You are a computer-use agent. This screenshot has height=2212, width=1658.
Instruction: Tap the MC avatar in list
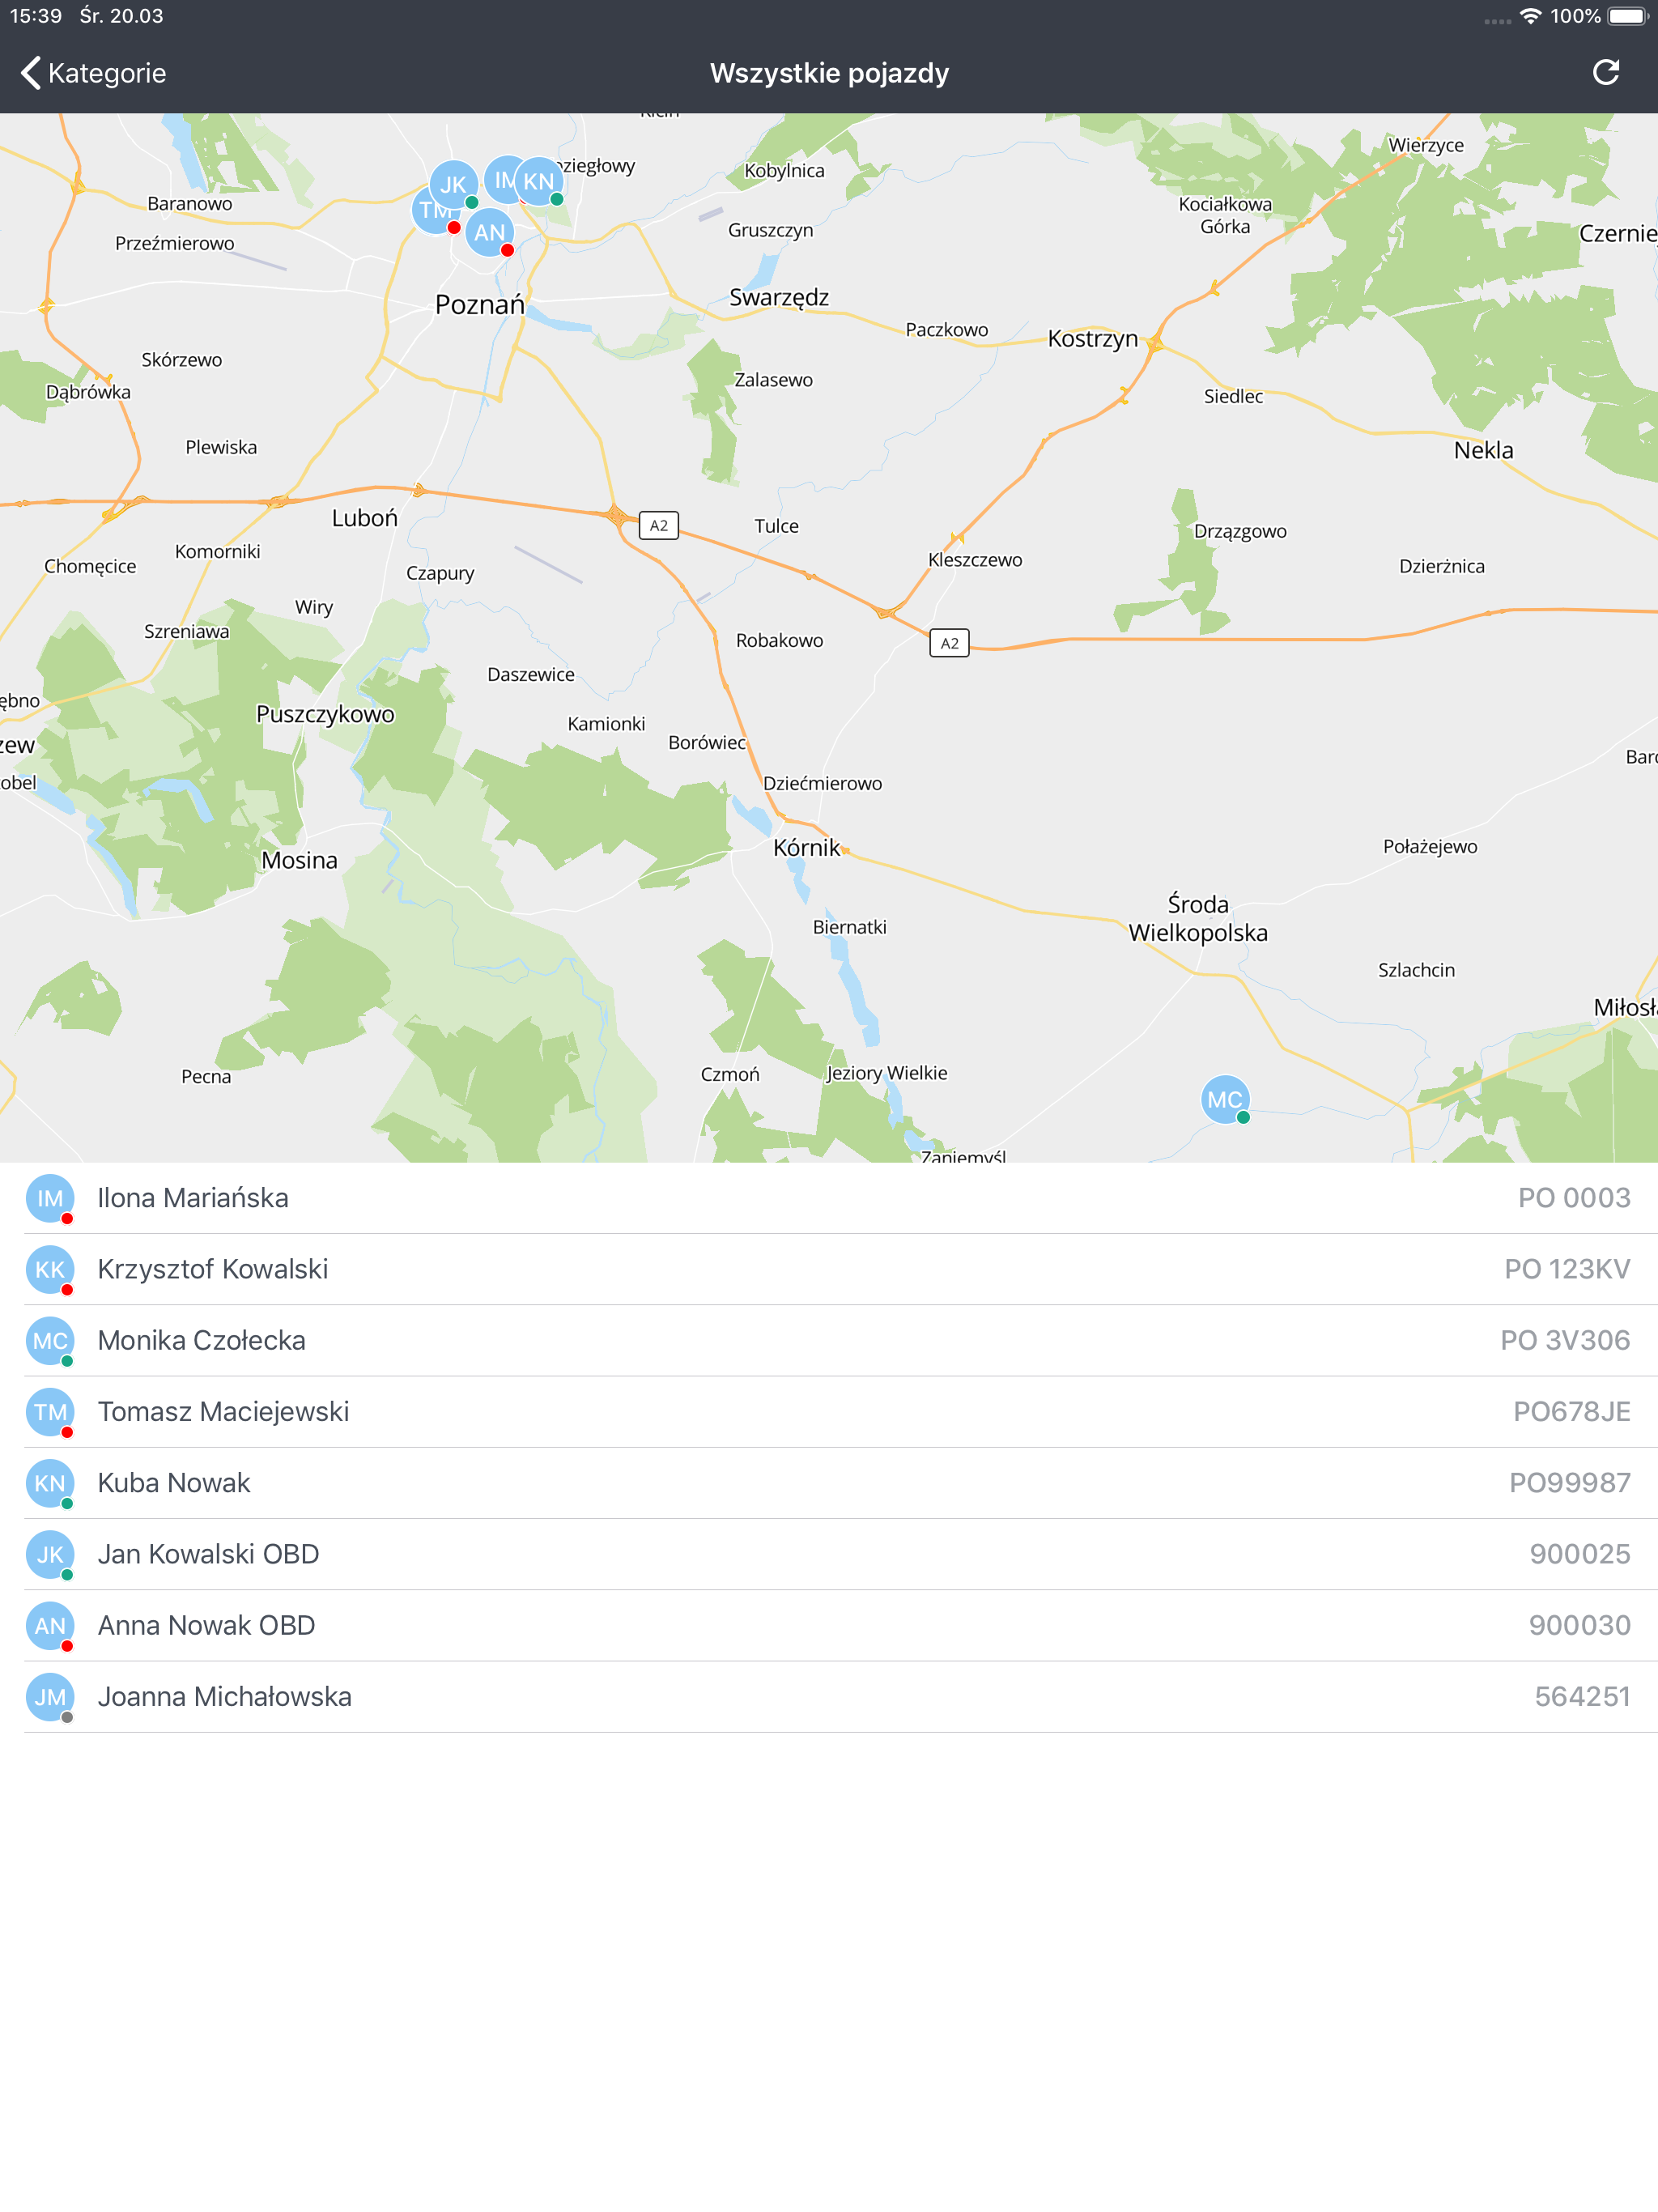(x=50, y=1340)
